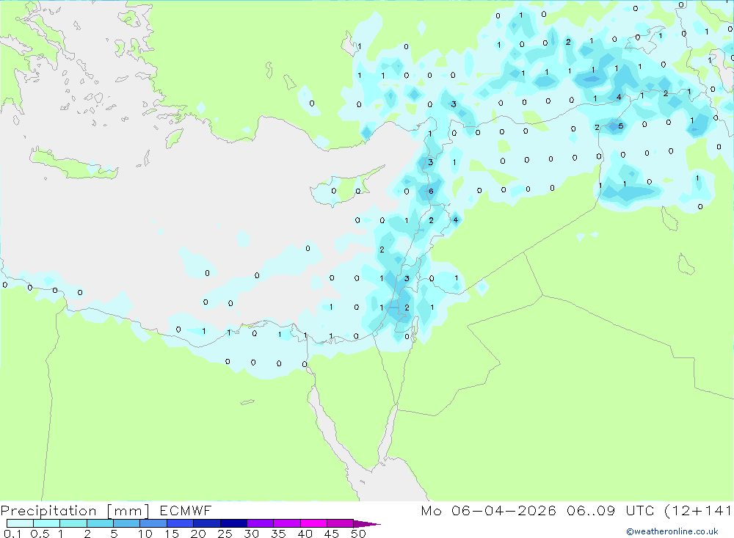Click the legend scale label "20"

(x=198, y=534)
